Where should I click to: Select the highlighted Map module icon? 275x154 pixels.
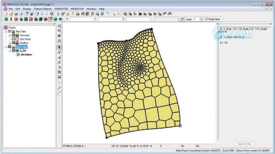[51, 19]
